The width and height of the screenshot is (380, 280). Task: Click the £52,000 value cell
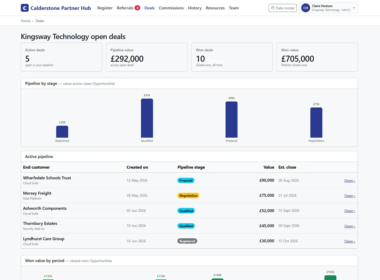click(x=267, y=210)
